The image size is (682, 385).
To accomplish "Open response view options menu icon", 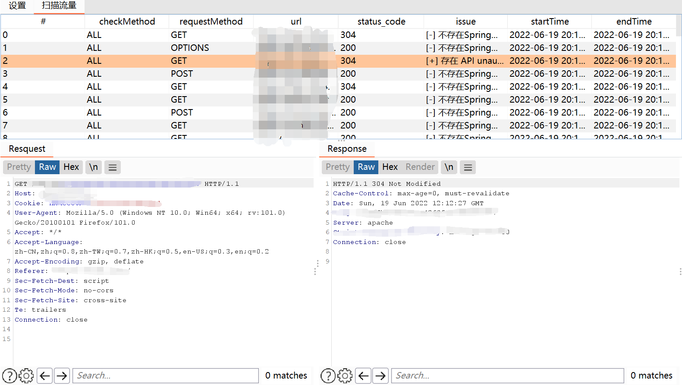I will [x=468, y=167].
